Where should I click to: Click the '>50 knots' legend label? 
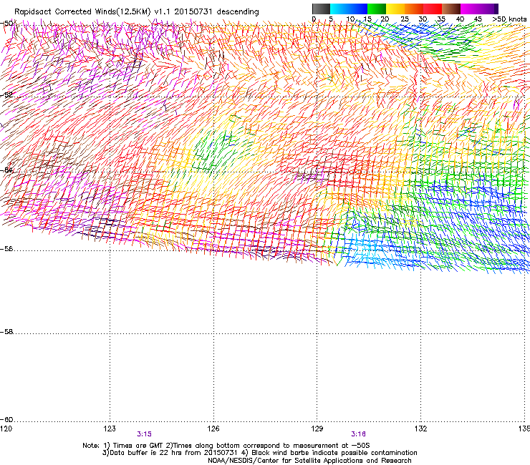tap(509, 19)
